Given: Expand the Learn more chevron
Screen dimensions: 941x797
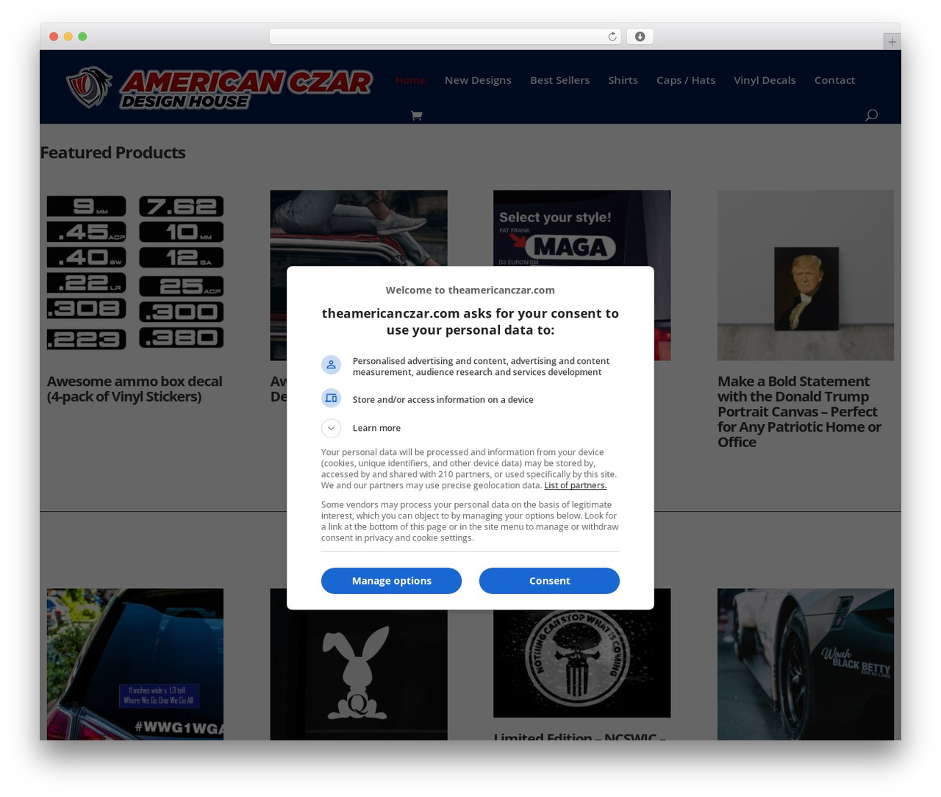Looking at the screenshot, I should [x=331, y=428].
